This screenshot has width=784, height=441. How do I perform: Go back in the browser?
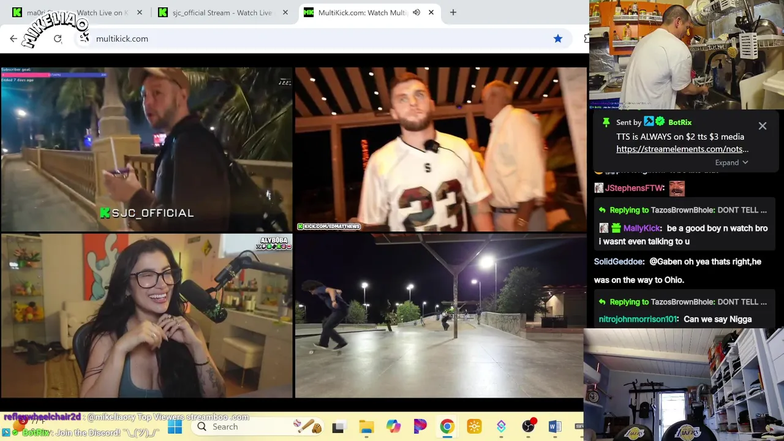coord(13,39)
